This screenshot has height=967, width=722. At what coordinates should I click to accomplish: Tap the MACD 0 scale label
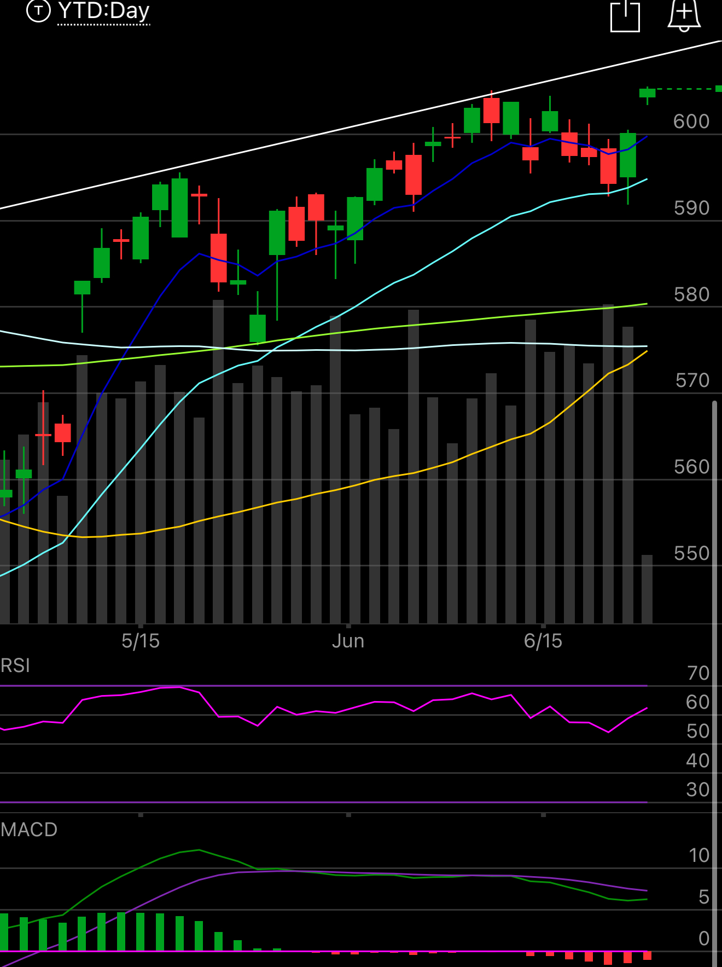click(x=704, y=939)
